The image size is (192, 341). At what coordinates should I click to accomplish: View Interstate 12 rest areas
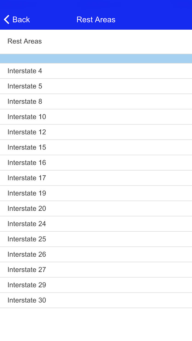pyautogui.click(x=96, y=132)
